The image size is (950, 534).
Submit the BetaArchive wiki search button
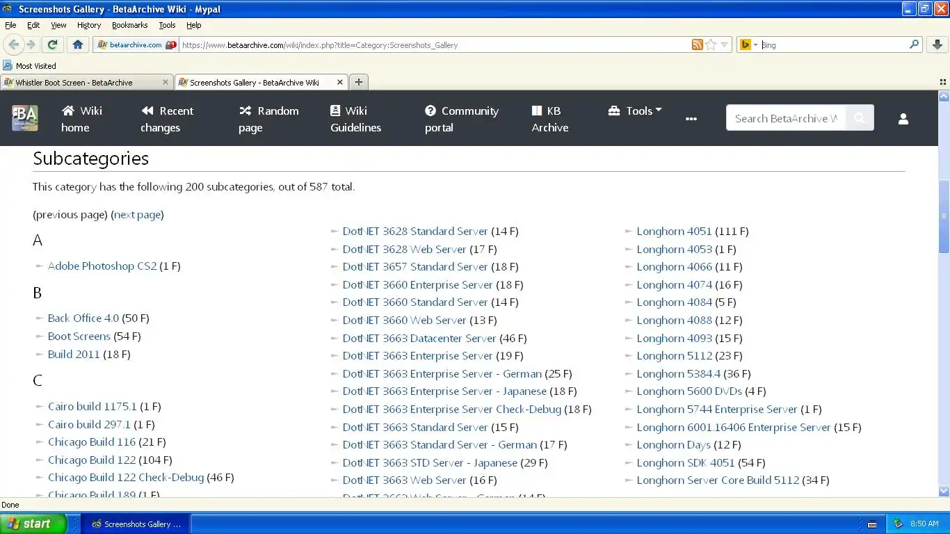click(x=860, y=118)
